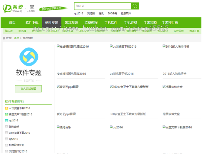Click hot keyword 浏览器 under search box

pyautogui.click(x=91, y=13)
